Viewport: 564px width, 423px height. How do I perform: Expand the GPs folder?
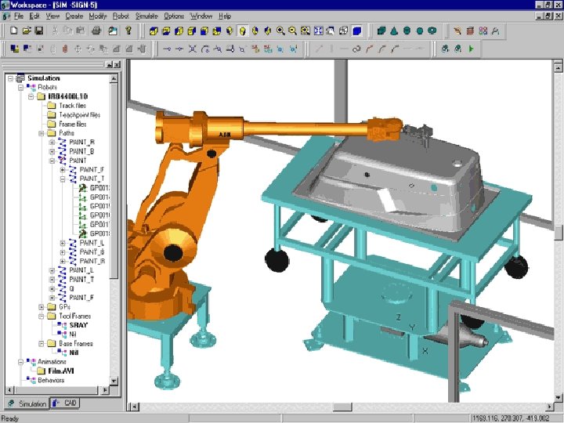pyautogui.click(x=42, y=307)
